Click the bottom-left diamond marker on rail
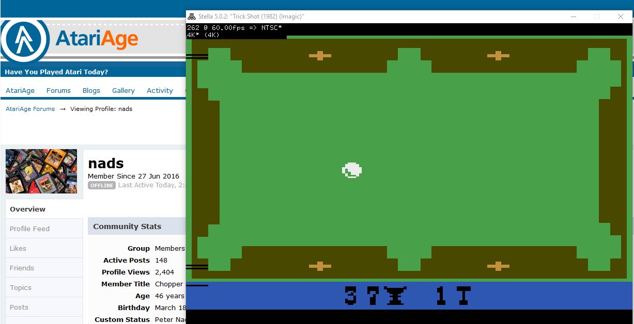This screenshot has height=324, width=634. click(x=320, y=266)
